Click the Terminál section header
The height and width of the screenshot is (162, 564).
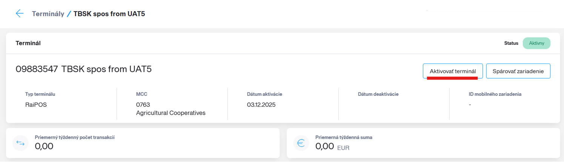[28, 43]
